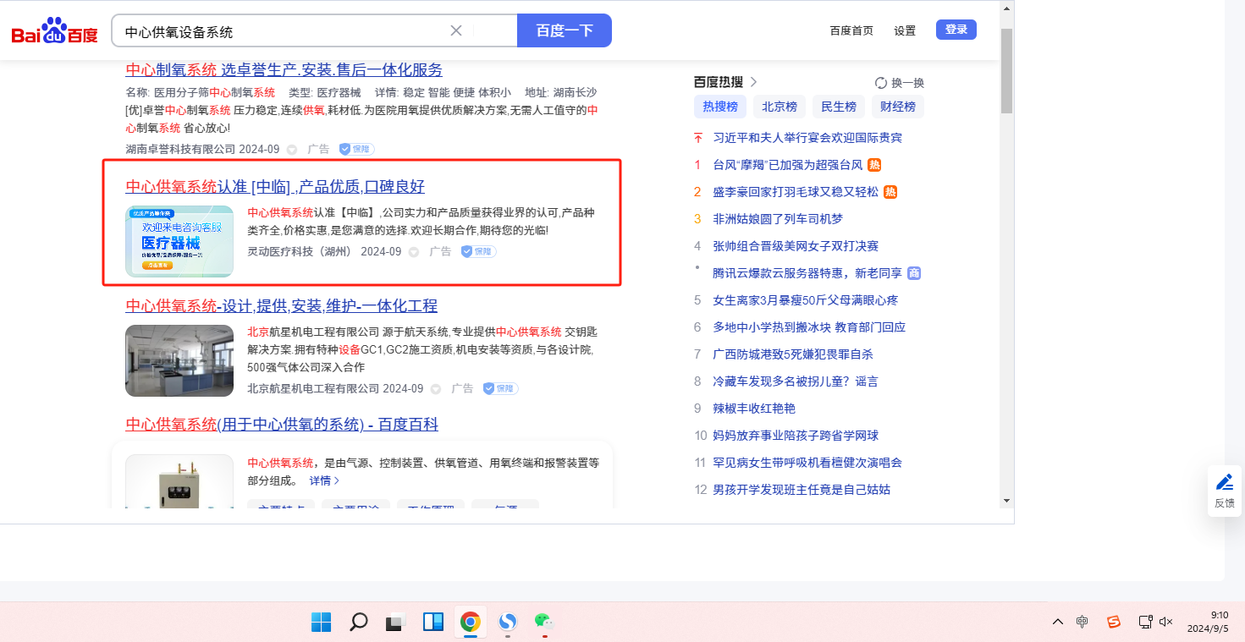The height and width of the screenshot is (642, 1245).
Task: Clear the search box with the X icon
Action: 455,30
